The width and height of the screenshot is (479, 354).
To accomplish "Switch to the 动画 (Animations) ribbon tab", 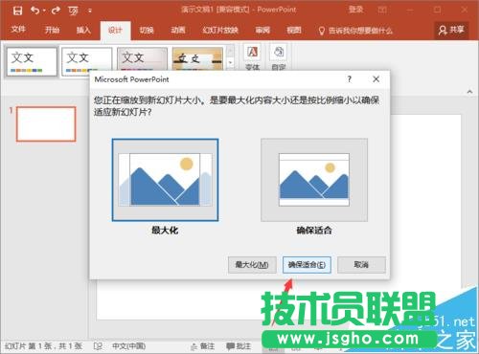I will pos(178,30).
